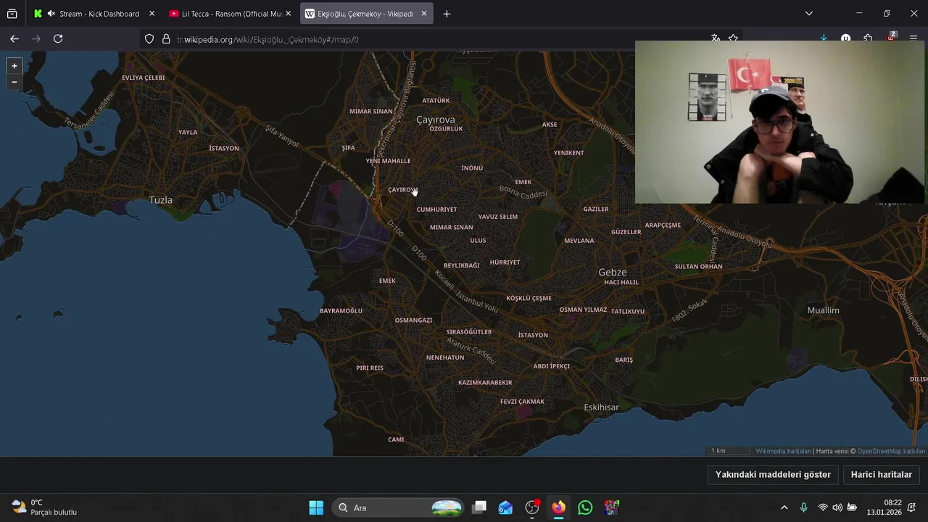Image resolution: width=928 pixels, height=522 pixels.
Task: Open the extensions puzzle-piece menu
Action: pos(869,38)
